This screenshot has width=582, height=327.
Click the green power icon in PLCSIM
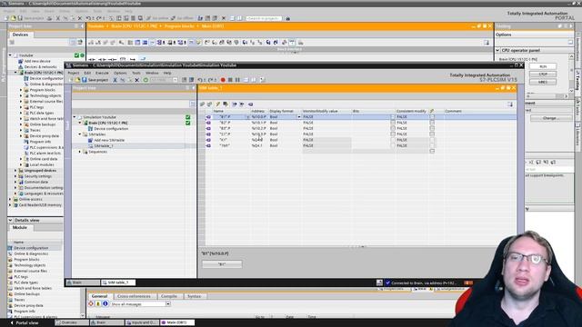145,80
